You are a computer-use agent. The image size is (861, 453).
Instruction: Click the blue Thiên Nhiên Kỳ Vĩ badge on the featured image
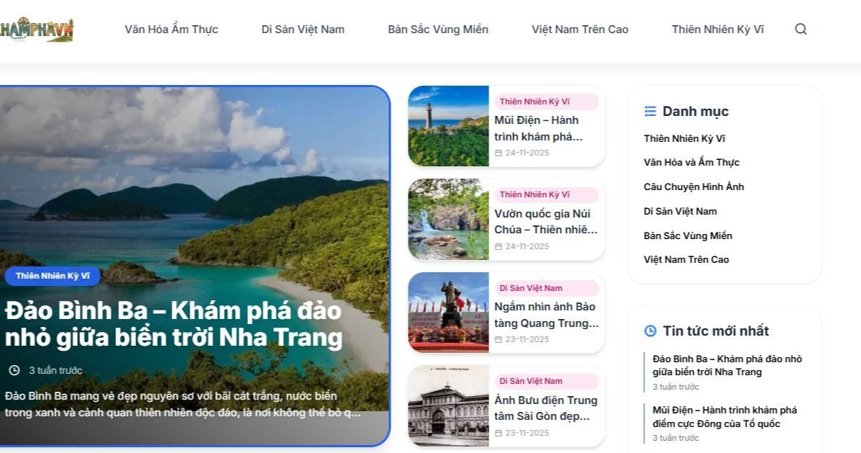[x=53, y=276]
